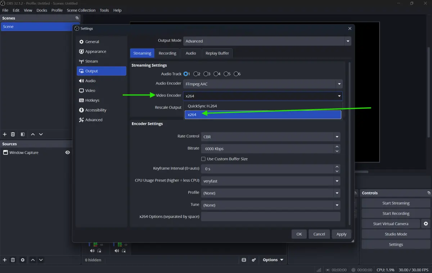This screenshot has height=273, width=432.
Task: Move source down with Sources down arrow
Action: click(41, 260)
